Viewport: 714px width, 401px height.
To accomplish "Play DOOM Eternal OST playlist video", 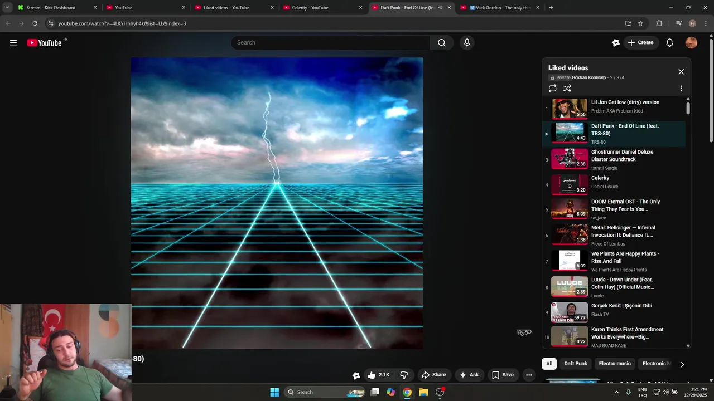I will point(614,209).
